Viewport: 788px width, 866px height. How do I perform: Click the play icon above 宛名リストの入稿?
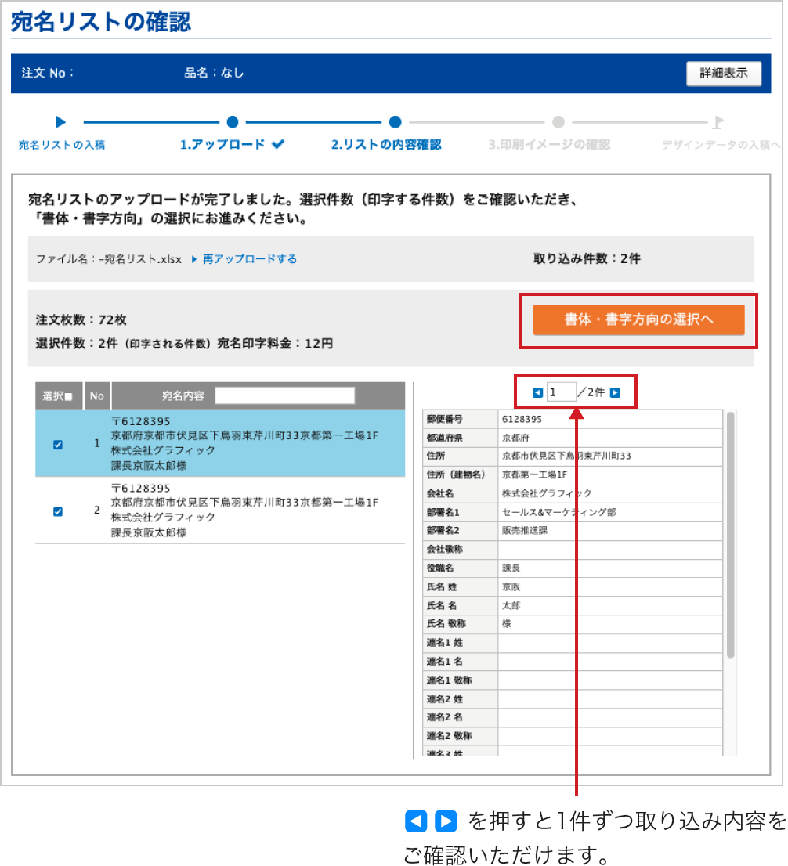pyautogui.click(x=61, y=122)
